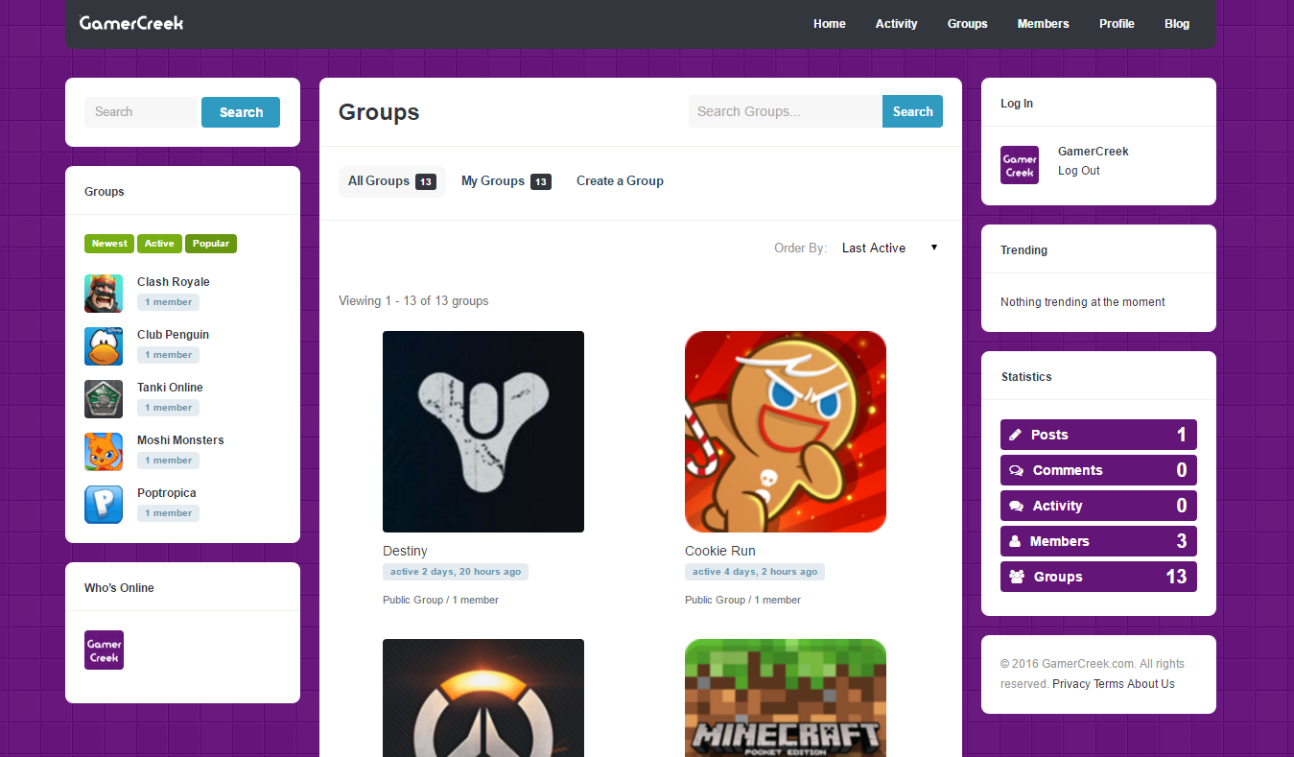
Task: Click the Groups people icon in Statistics
Action: point(1017,577)
